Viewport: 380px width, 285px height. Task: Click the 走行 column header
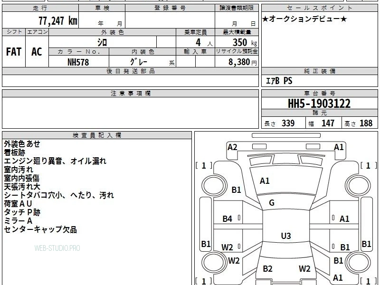tap(40, 8)
